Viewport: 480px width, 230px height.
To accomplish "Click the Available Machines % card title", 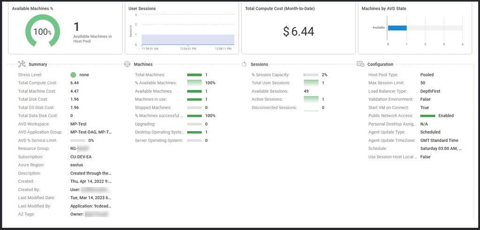I will click(32, 8).
